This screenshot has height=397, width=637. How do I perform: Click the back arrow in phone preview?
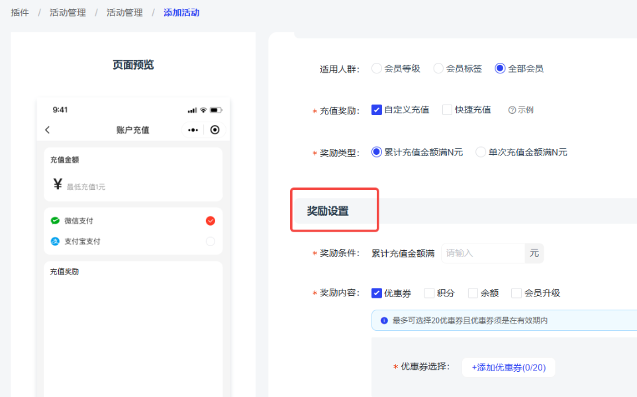point(47,130)
